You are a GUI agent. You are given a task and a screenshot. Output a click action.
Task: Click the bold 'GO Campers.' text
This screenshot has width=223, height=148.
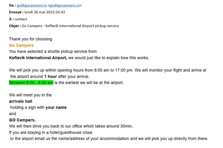tap(22, 120)
